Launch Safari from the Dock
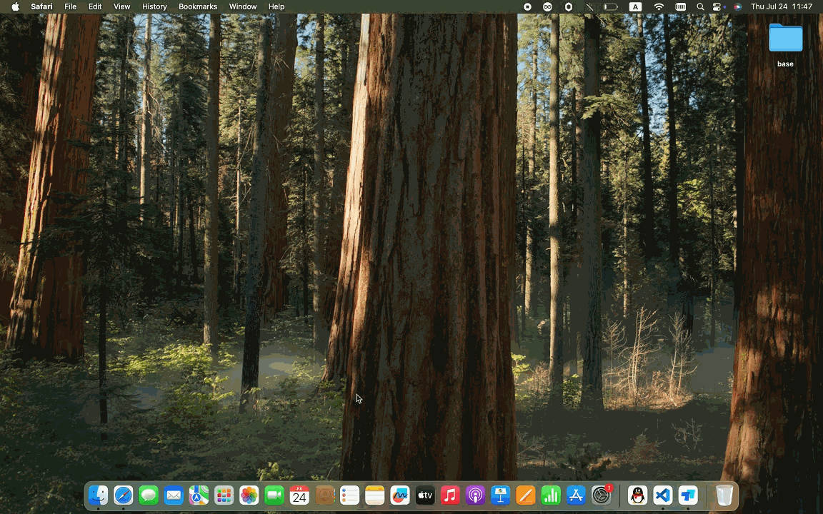This screenshot has height=514, width=823. (124, 495)
